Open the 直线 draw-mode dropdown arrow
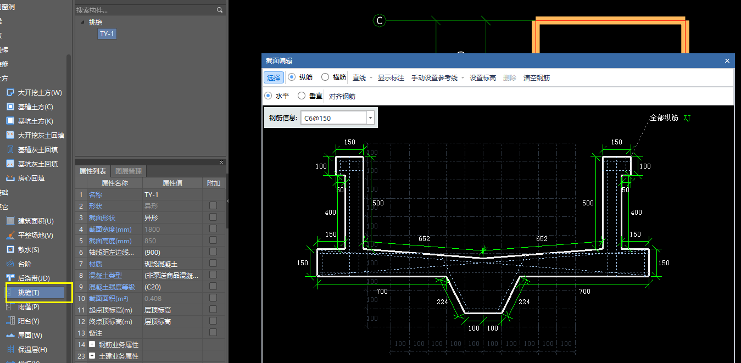 tap(371, 78)
